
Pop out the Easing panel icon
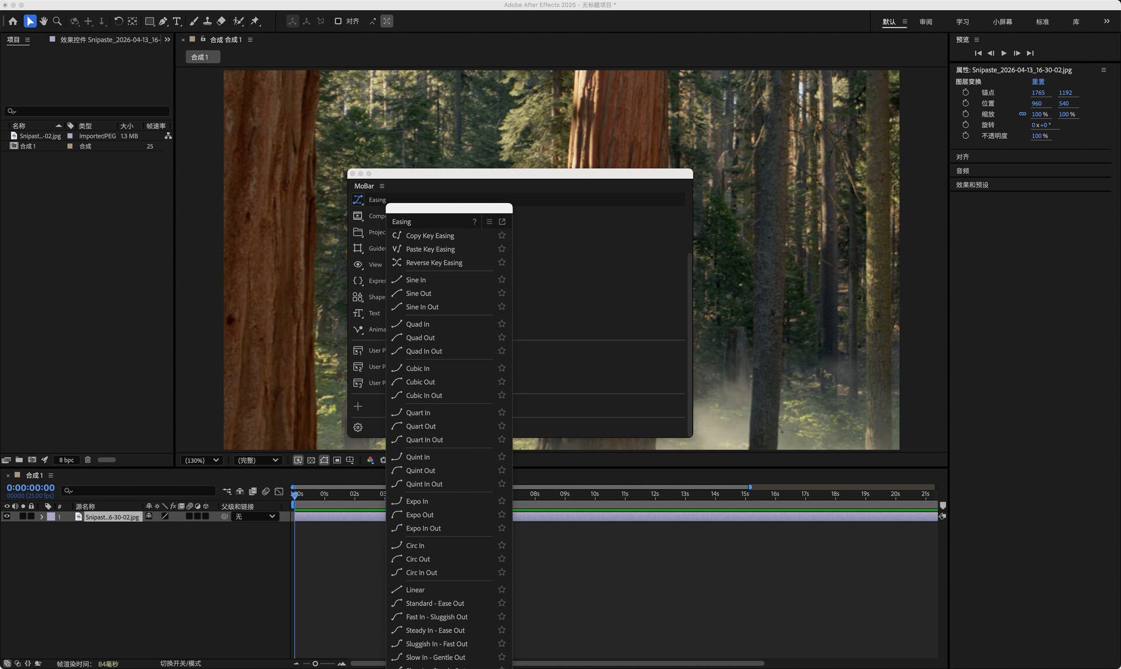point(502,222)
